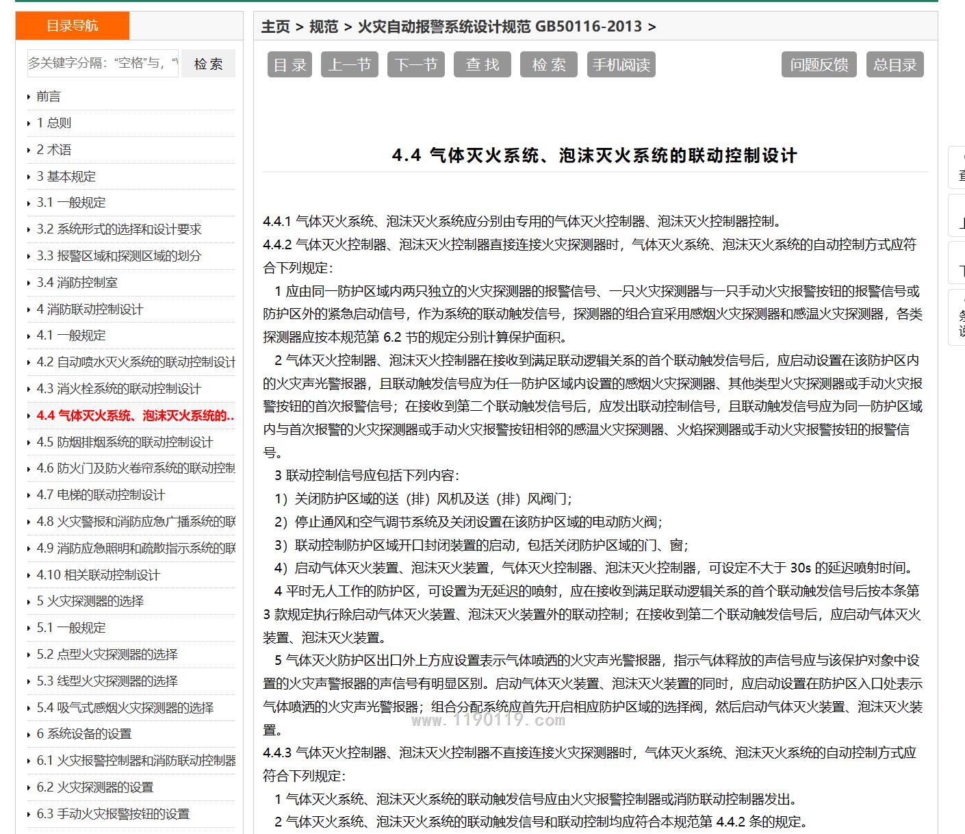
Task: Open chapter 4 消防联动控制设计
Action: [90, 309]
